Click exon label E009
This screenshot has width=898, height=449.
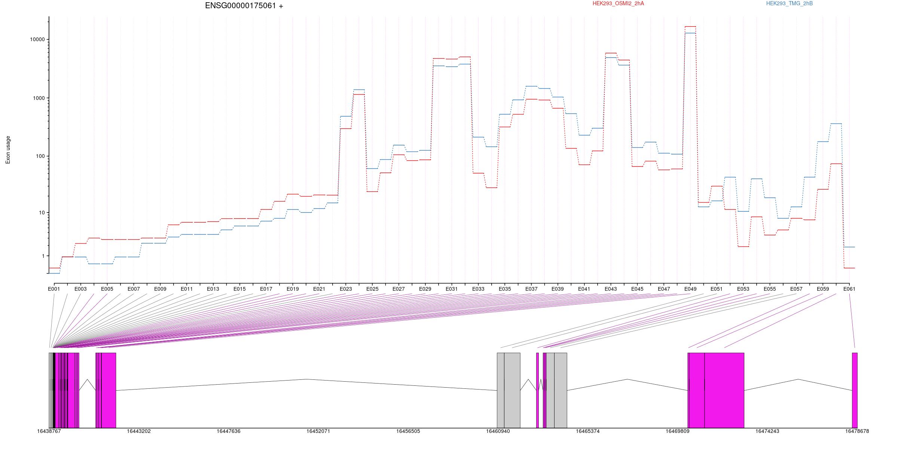(x=160, y=289)
